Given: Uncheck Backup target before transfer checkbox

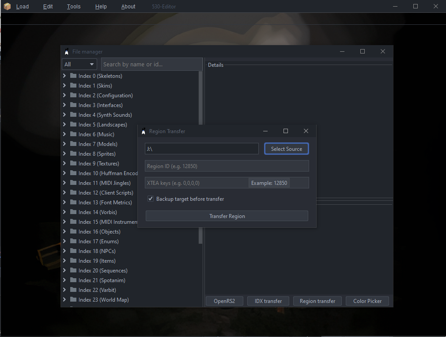Looking at the screenshot, I should [x=151, y=199].
